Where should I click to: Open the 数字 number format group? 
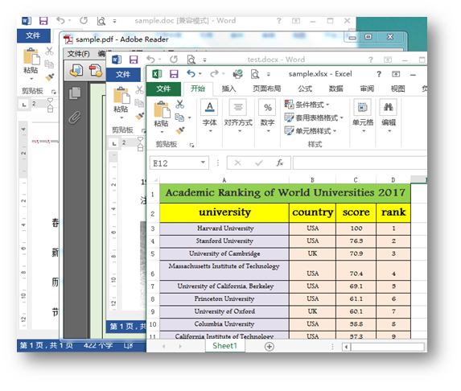click(x=268, y=116)
